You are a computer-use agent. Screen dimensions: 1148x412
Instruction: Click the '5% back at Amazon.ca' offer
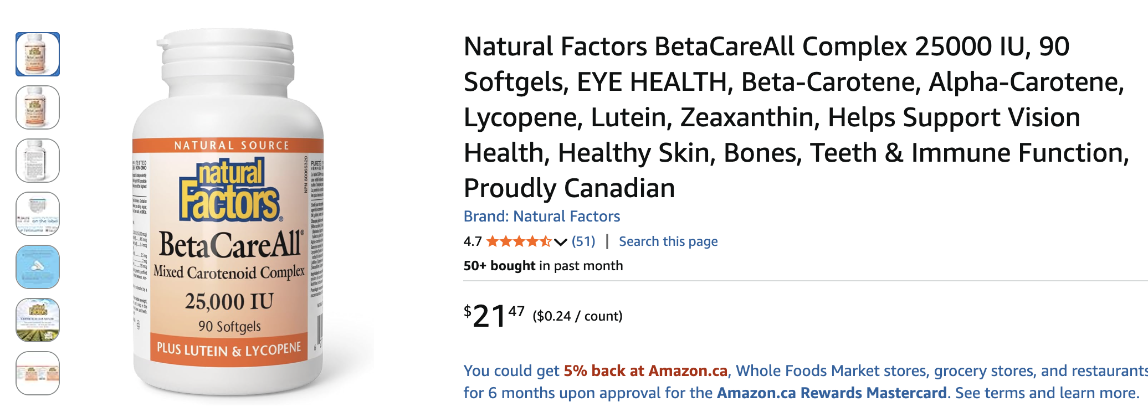pos(645,370)
